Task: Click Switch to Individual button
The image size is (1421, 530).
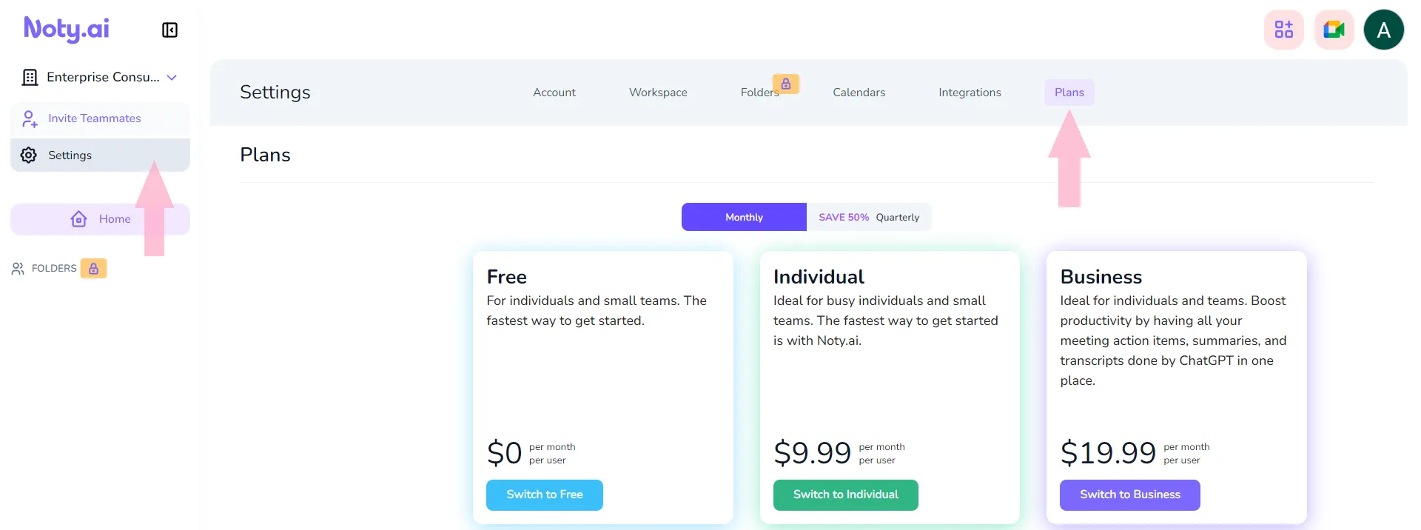Action: pyautogui.click(x=846, y=494)
